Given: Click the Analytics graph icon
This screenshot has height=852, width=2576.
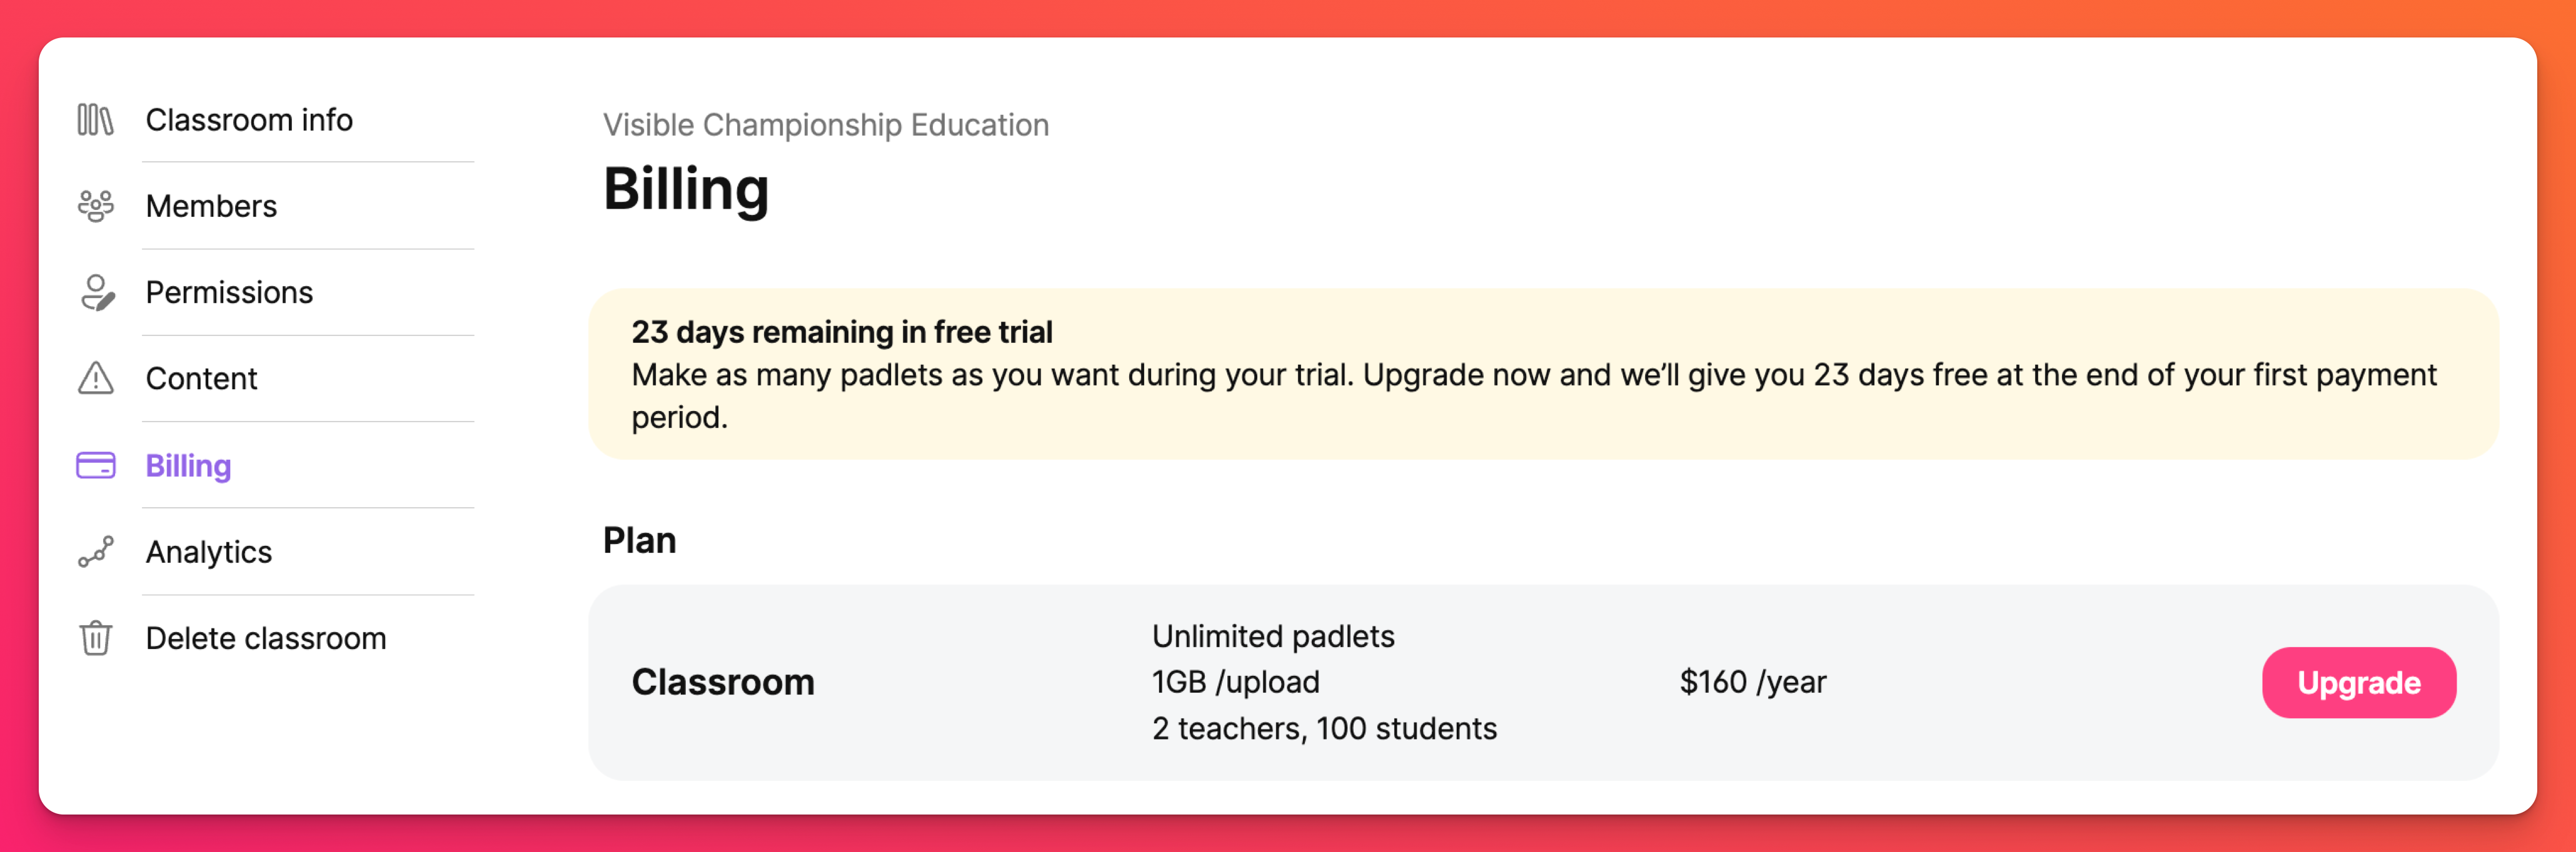Looking at the screenshot, I should pos(96,552).
